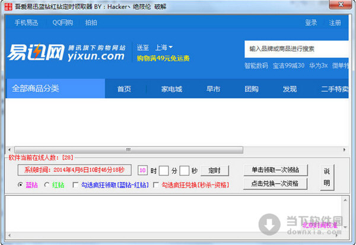Click the product search input box

pos(297,49)
